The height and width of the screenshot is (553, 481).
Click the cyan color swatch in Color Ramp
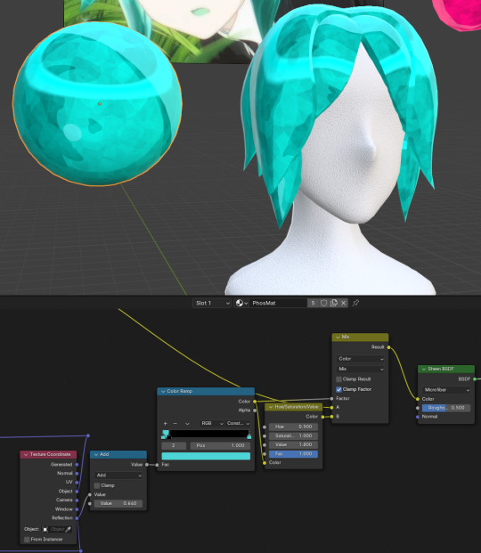(206, 456)
